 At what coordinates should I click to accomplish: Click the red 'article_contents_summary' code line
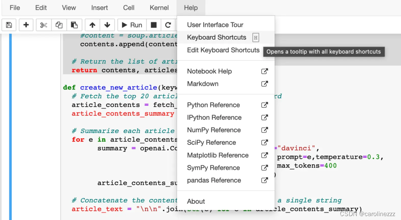tap(123, 114)
